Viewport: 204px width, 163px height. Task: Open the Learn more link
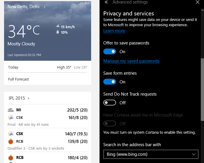coord(114,31)
